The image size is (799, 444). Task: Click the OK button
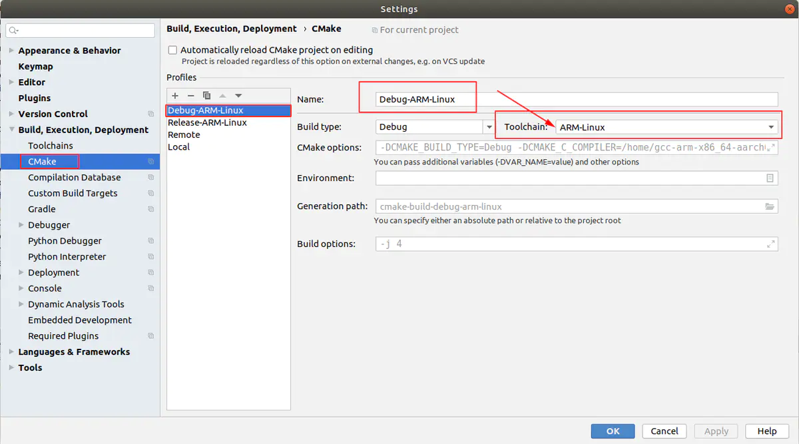(x=613, y=431)
